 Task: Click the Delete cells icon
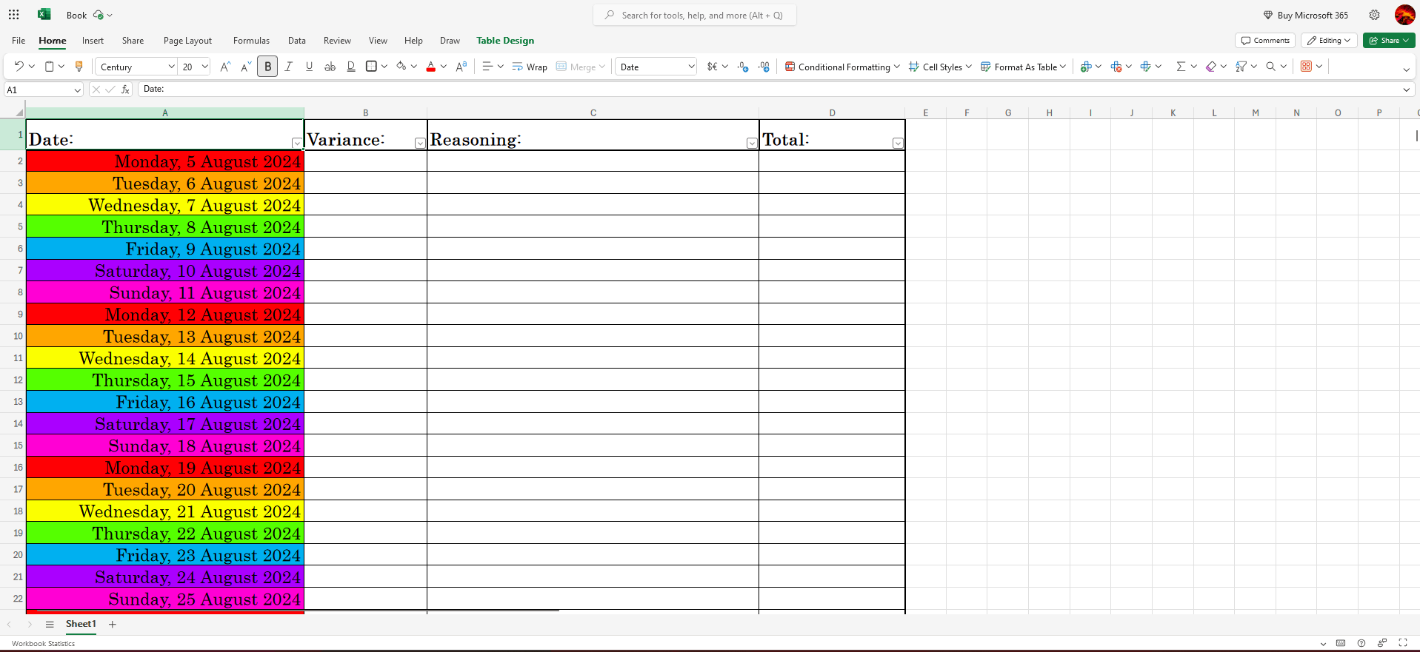coord(1116,67)
